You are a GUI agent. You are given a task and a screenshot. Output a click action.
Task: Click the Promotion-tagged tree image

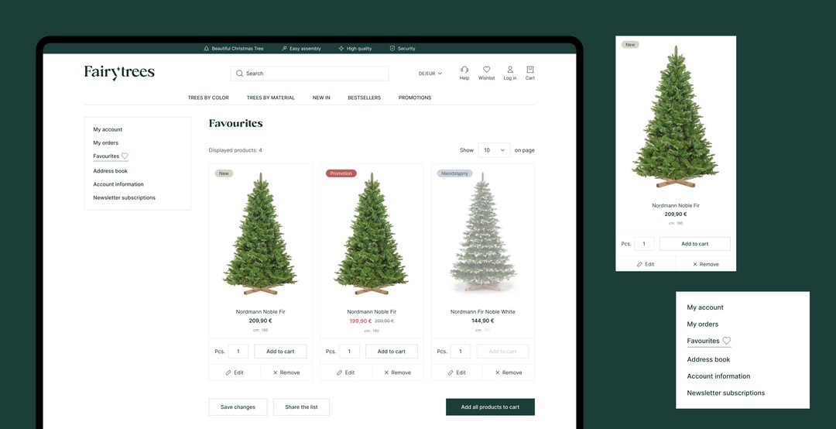coord(372,234)
